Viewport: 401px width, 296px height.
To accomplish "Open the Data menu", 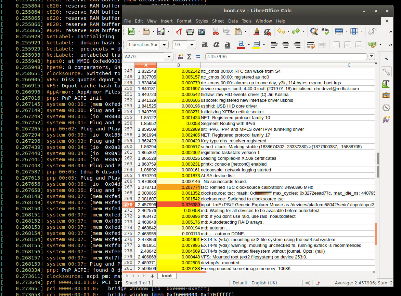I will point(233,21).
